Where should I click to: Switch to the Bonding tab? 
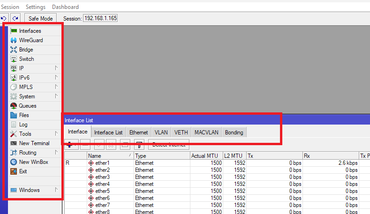pos(234,133)
